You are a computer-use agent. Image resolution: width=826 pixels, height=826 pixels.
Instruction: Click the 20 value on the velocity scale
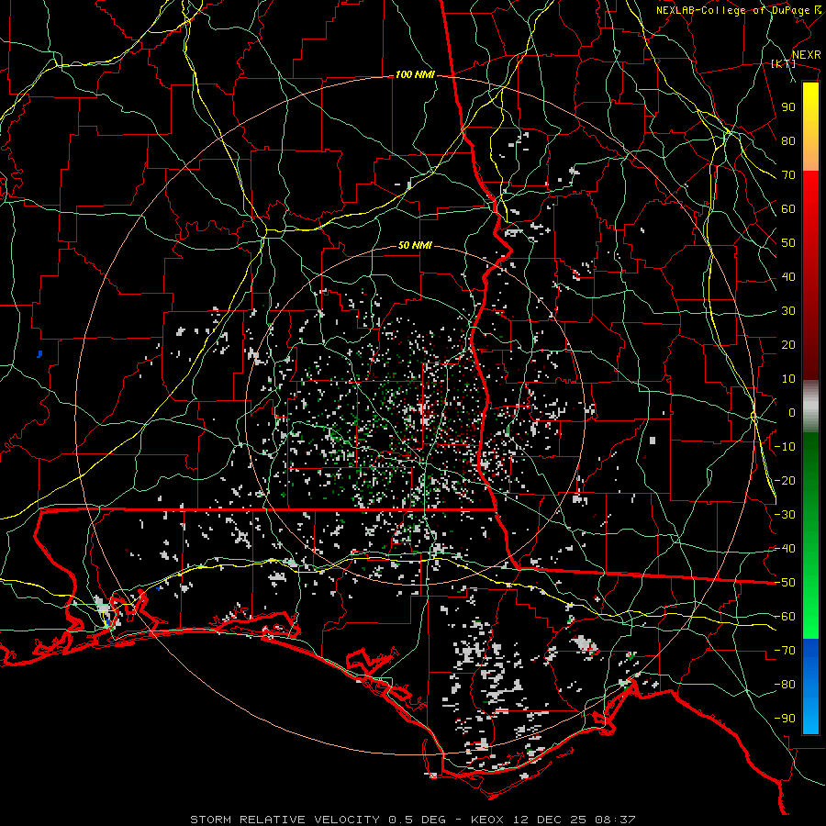click(x=788, y=344)
